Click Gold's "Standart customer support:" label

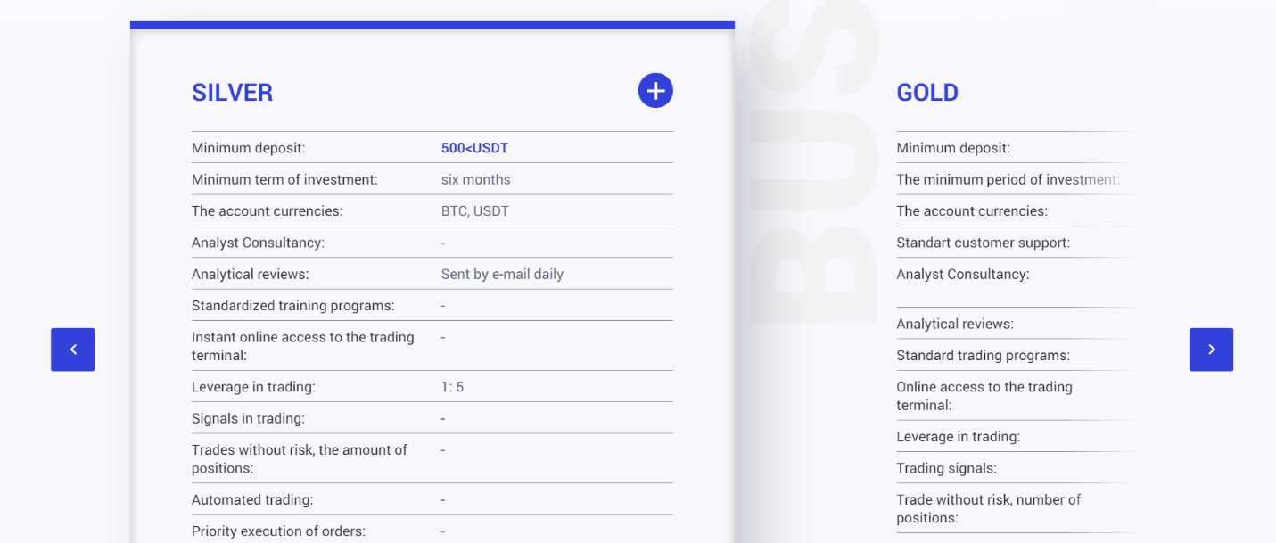click(983, 243)
